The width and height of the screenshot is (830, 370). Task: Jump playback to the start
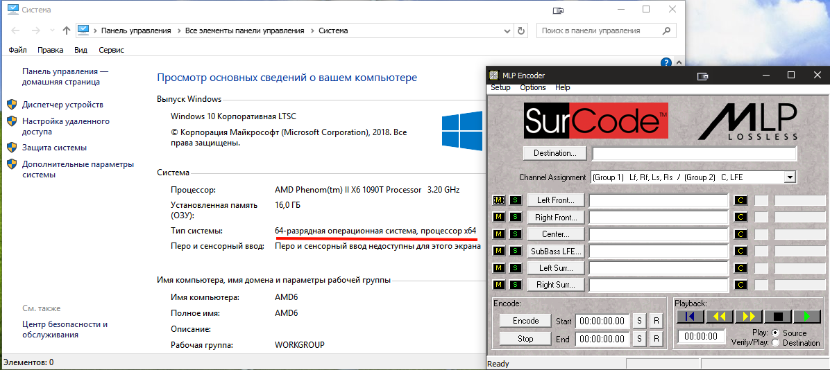coord(691,317)
